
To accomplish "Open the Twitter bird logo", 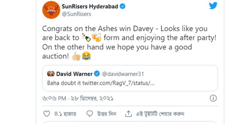I will [x=213, y=6].
